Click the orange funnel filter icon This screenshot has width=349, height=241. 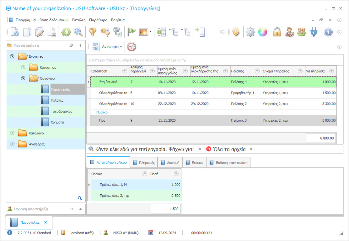[x=93, y=32]
